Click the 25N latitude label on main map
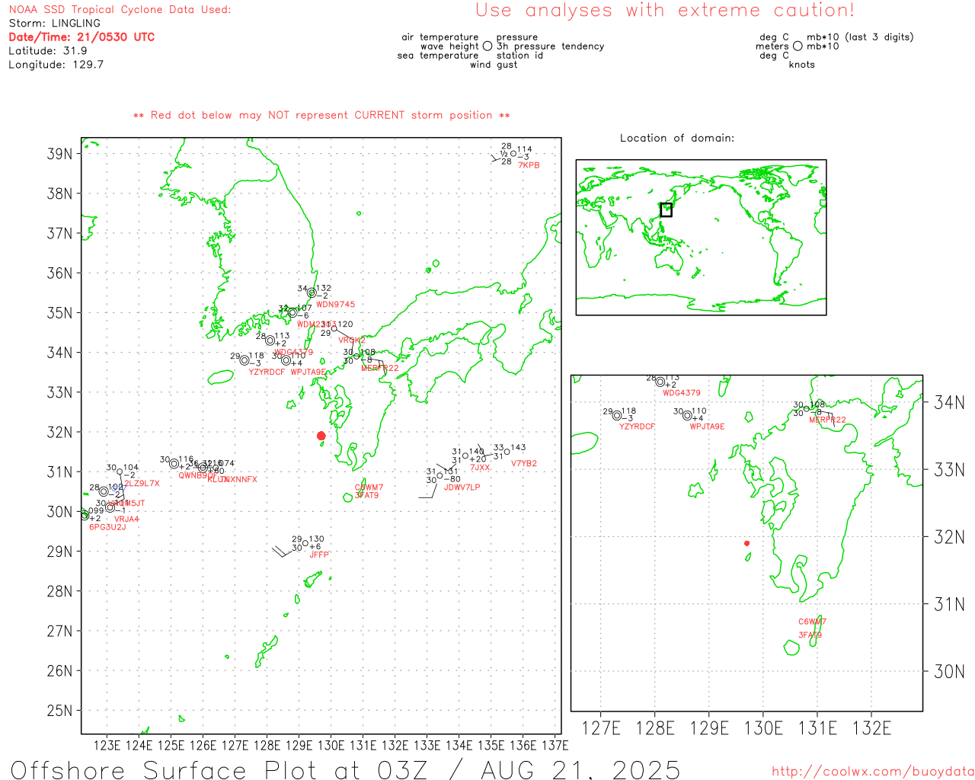This screenshot has height=780, width=975. point(59,711)
